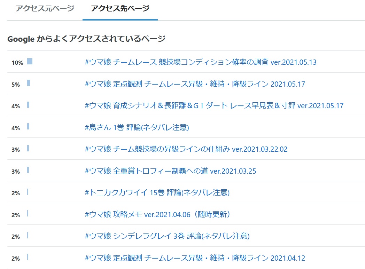Click the 2% value beside トニカクカワイイ row
This screenshot has height=269, width=365.
click(16, 193)
